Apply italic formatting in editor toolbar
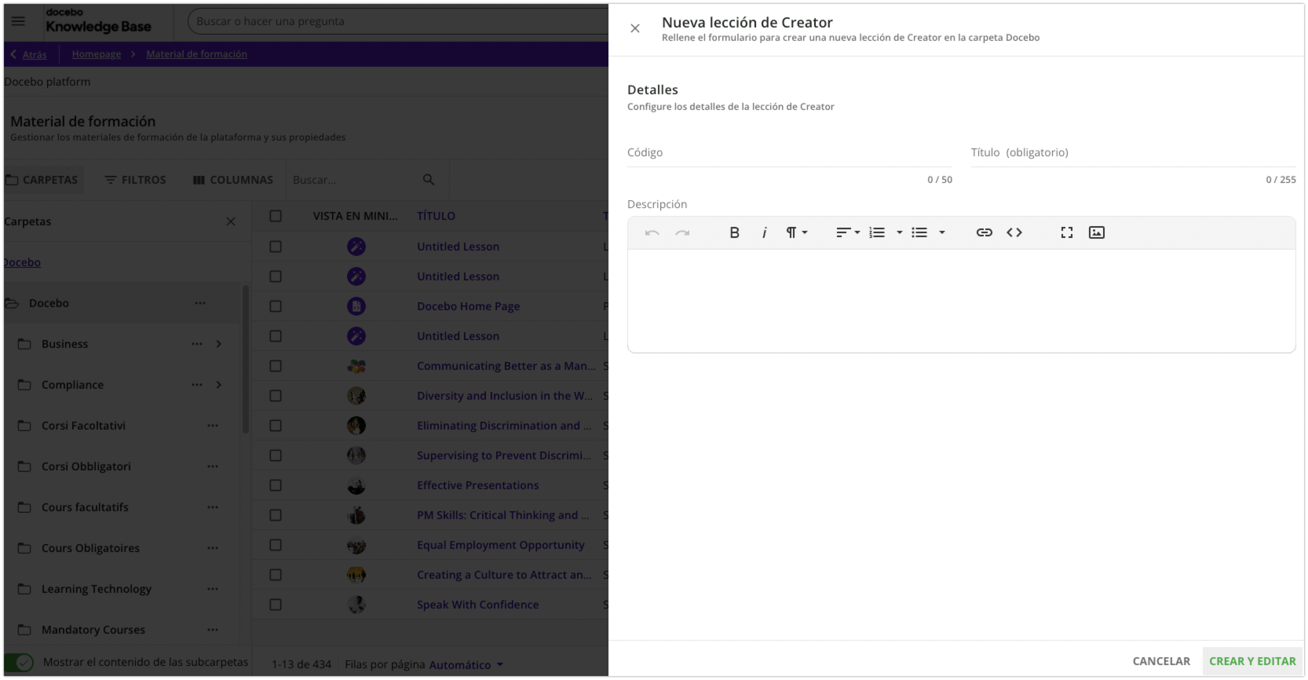The height and width of the screenshot is (680, 1308). coord(764,232)
